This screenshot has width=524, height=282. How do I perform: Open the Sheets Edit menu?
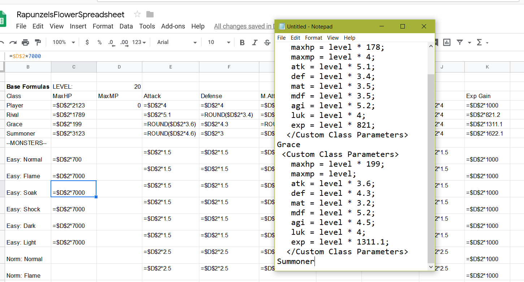point(38,26)
